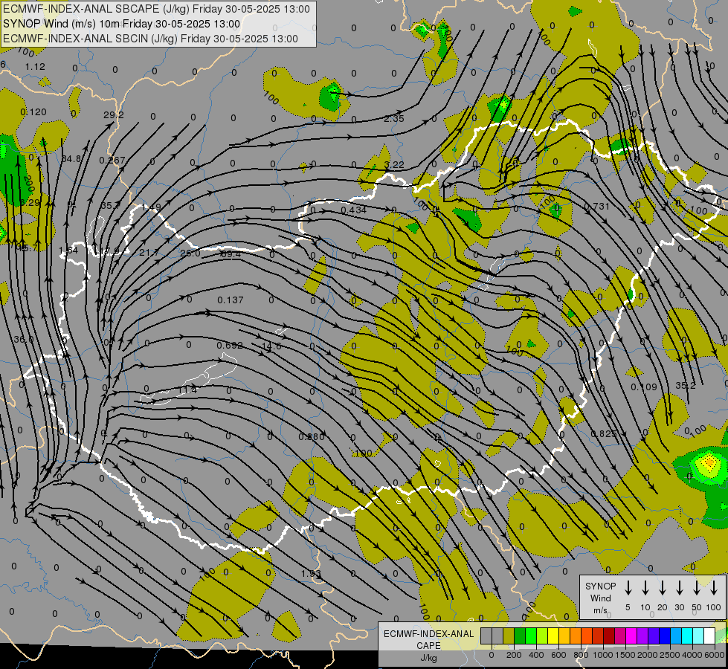Click the SYNOP Wind 10m title line
This screenshot has width=728, height=669.
(122, 24)
